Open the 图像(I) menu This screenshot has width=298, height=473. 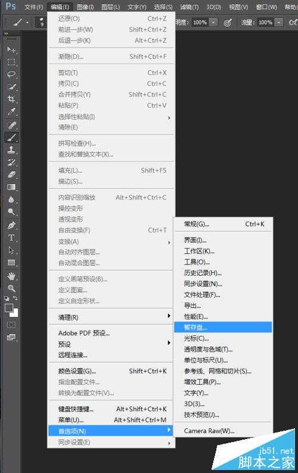pyautogui.click(x=85, y=7)
